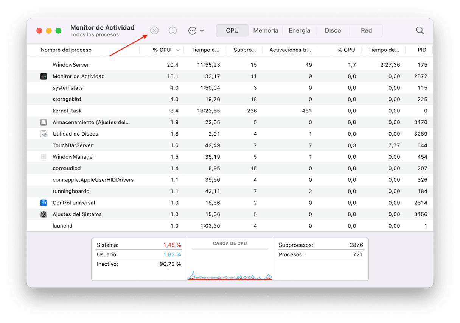Select the storagekitd process row
This screenshot has width=460, height=323.
click(230, 99)
